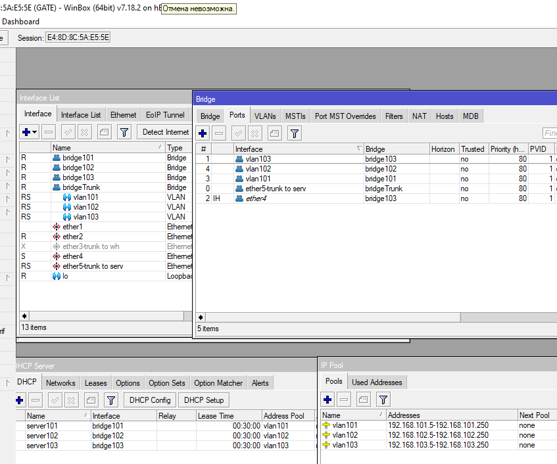Open comment tool in Bridge window toolbar

275,133
